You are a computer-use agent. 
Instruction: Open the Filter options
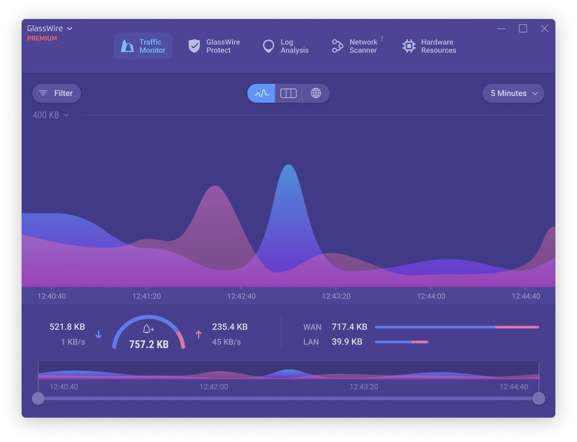coord(57,93)
